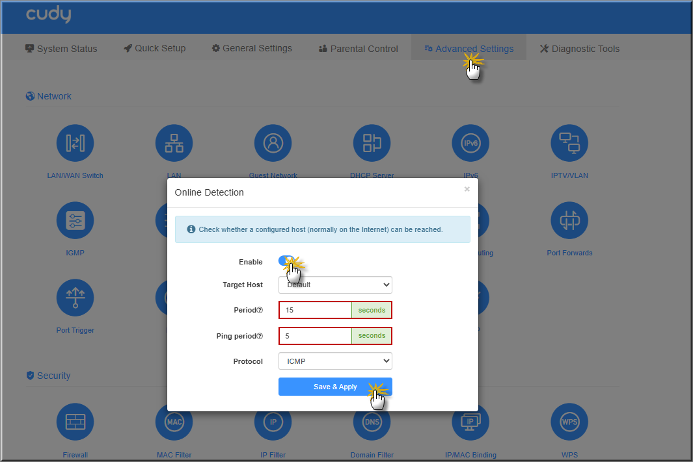Image resolution: width=693 pixels, height=462 pixels.
Task: Close the Online Detection dialog
Action: 467,190
